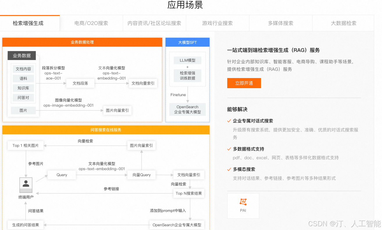Click the 图像向量化模型 label
This screenshot has width=382, height=230.
(x=68, y=100)
